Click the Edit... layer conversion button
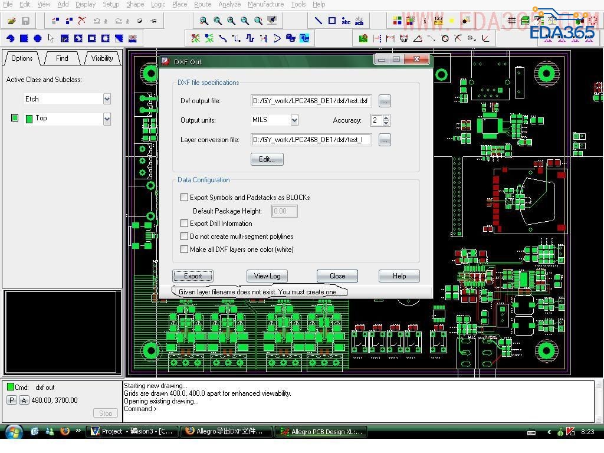 pos(267,159)
